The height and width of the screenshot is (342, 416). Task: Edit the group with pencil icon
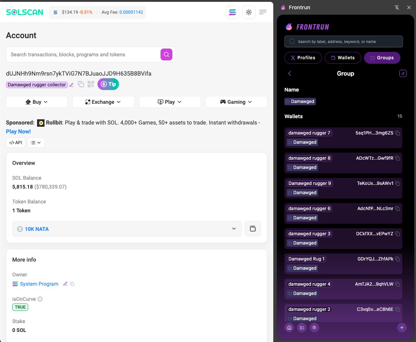(x=403, y=73)
